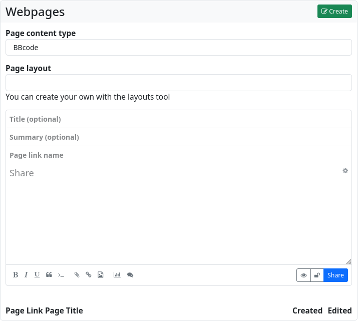Image resolution: width=358 pixels, height=321 pixels.
Task: Apply italic formatting with the I icon
Action: (x=26, y=275)
